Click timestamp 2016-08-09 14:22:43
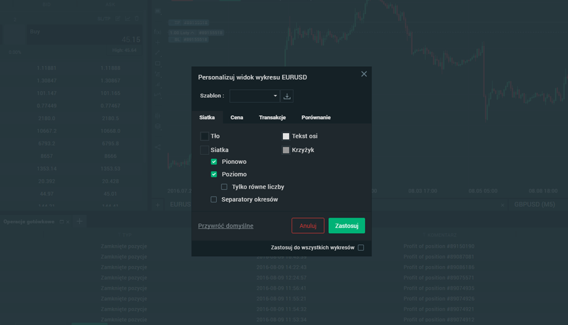 (x=282, y=267)
